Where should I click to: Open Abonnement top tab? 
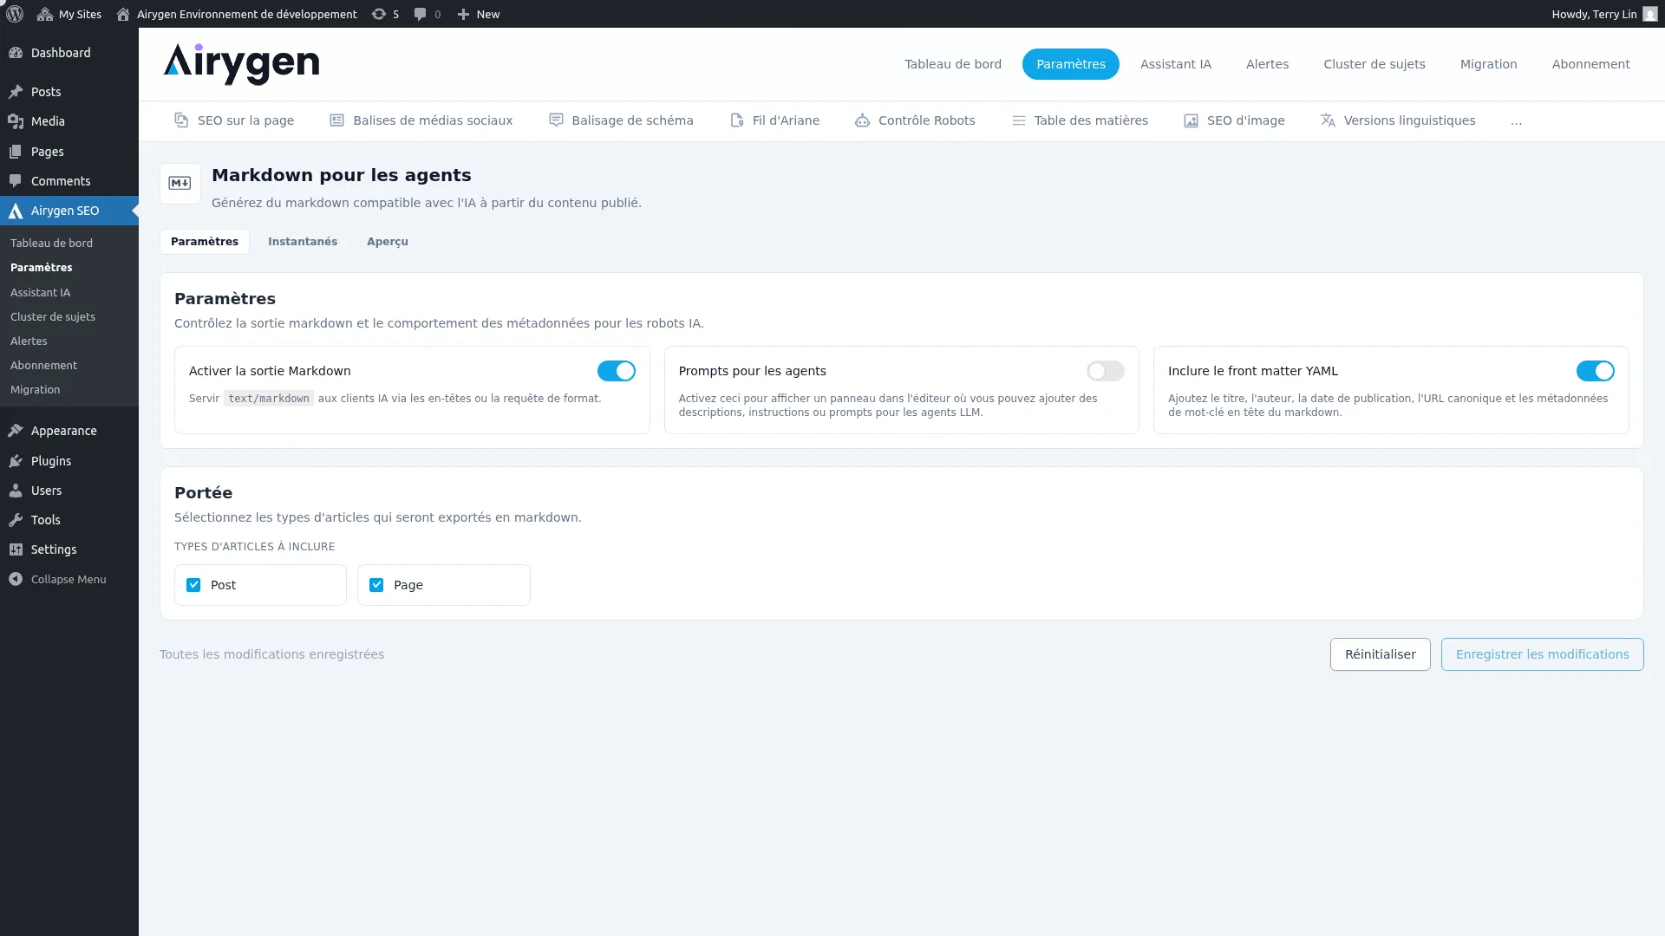pyautogui.click(x=1591, y=64)
